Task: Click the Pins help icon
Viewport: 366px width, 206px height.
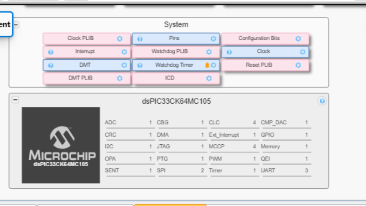Action: (x=140, y=39)
